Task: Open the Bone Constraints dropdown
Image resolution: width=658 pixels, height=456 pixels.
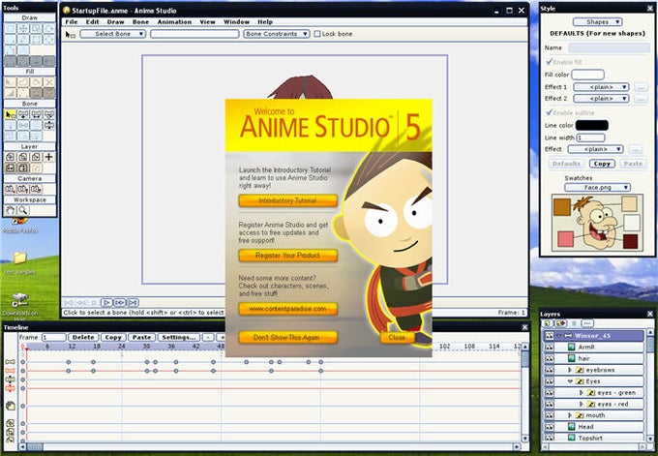Action: click(x=277, y=34)
